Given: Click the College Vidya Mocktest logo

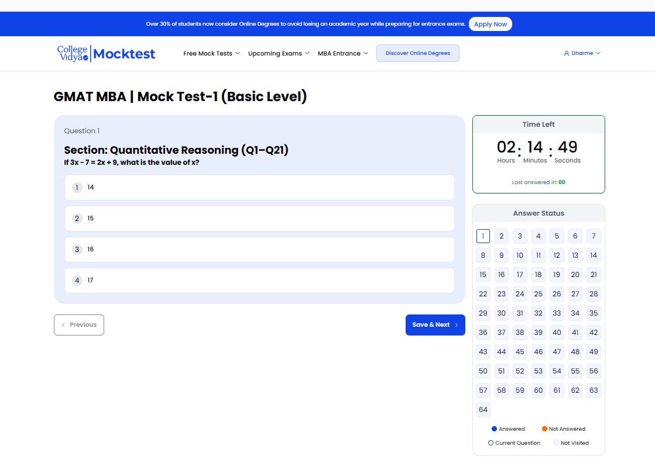Looking at the screenshot, I should coord(106,53).
